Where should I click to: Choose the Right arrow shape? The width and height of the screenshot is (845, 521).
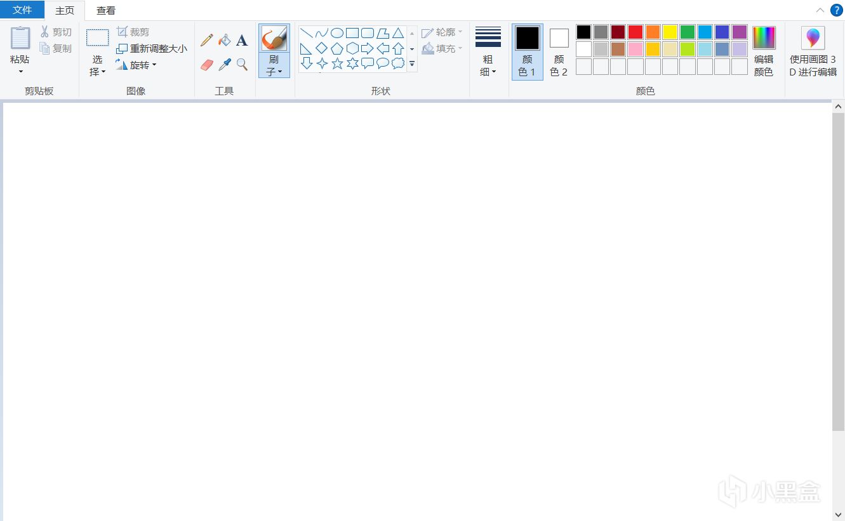pyautogui.click(x=368, y=48)
